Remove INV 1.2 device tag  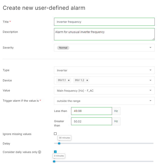(x=87, y=80)
